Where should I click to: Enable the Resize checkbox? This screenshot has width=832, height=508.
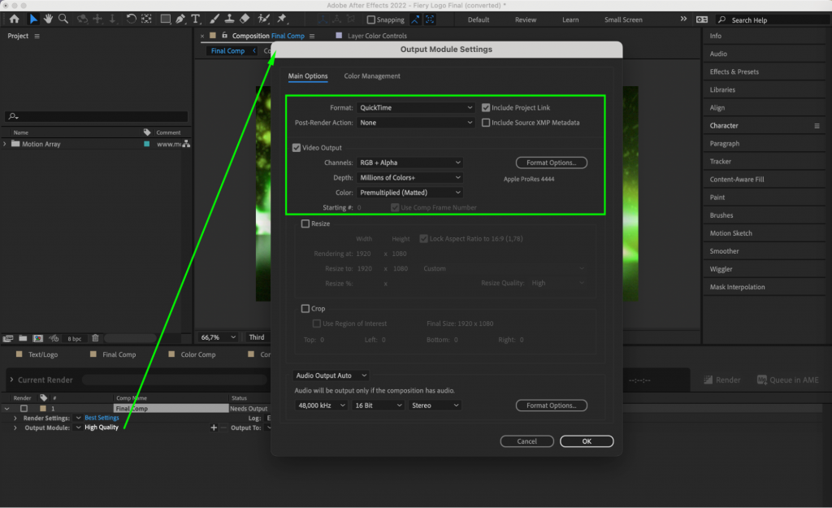[x=306, y=223]
